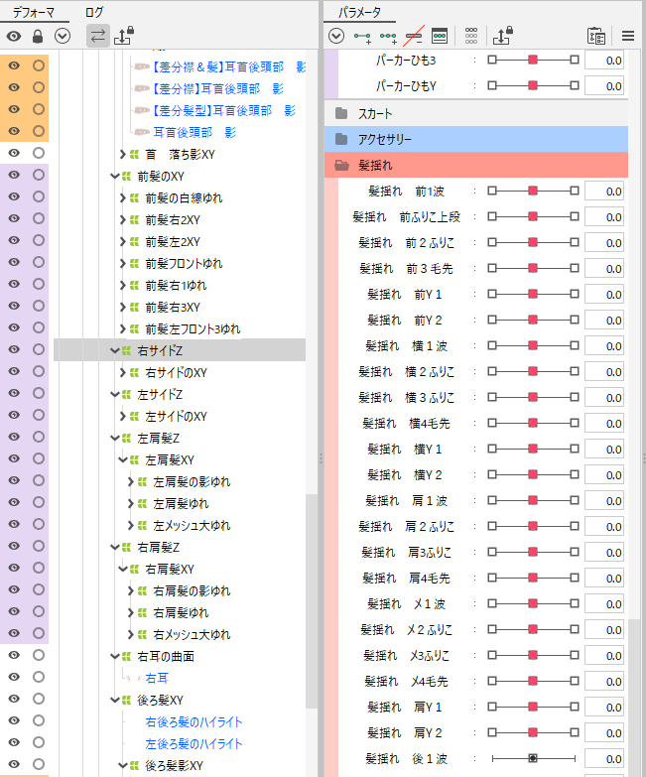Open the circled down-arrow menu in deformer toolbar
This screenshot has height=777, width=646.
pos(63,36)
